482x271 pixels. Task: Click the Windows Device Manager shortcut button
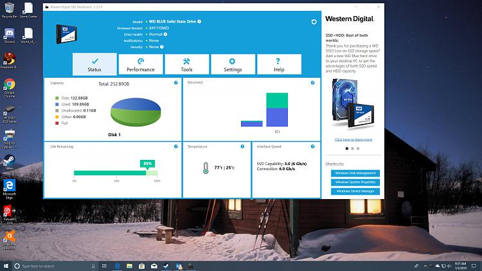[x=355, y=191]
